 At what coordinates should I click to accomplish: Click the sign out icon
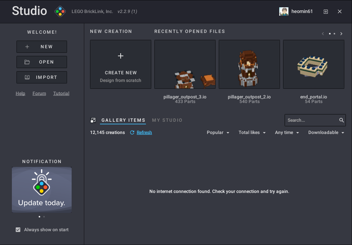[x=326, y=11]
